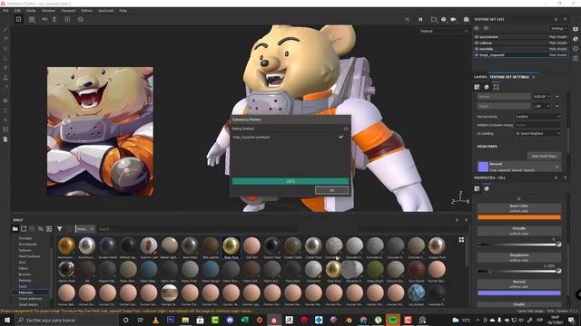The width and height of the screenshot is (581, 326).
Task: Toggle visibility of traje_espacial texture set
Action: [x=477, y=54]
